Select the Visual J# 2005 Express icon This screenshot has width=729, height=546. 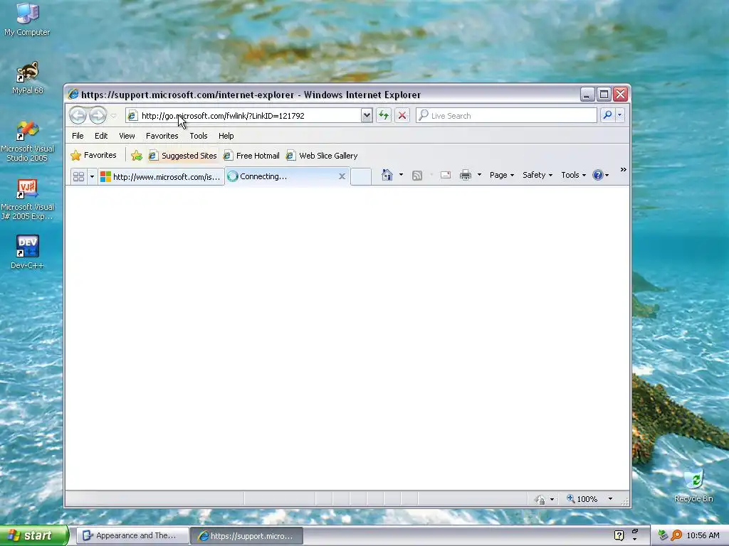[x=27, y=199]
